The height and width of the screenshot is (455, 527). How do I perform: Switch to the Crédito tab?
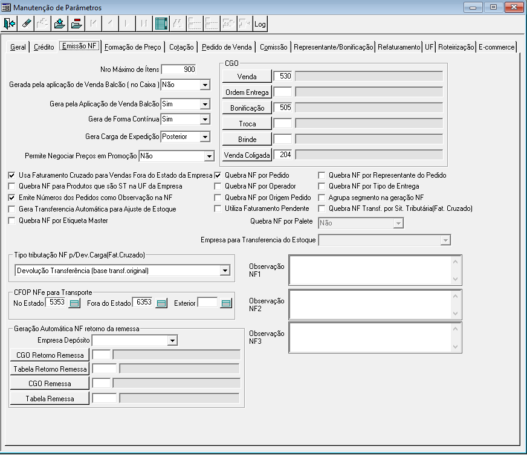pyautogui.click(x=44, y=47)
